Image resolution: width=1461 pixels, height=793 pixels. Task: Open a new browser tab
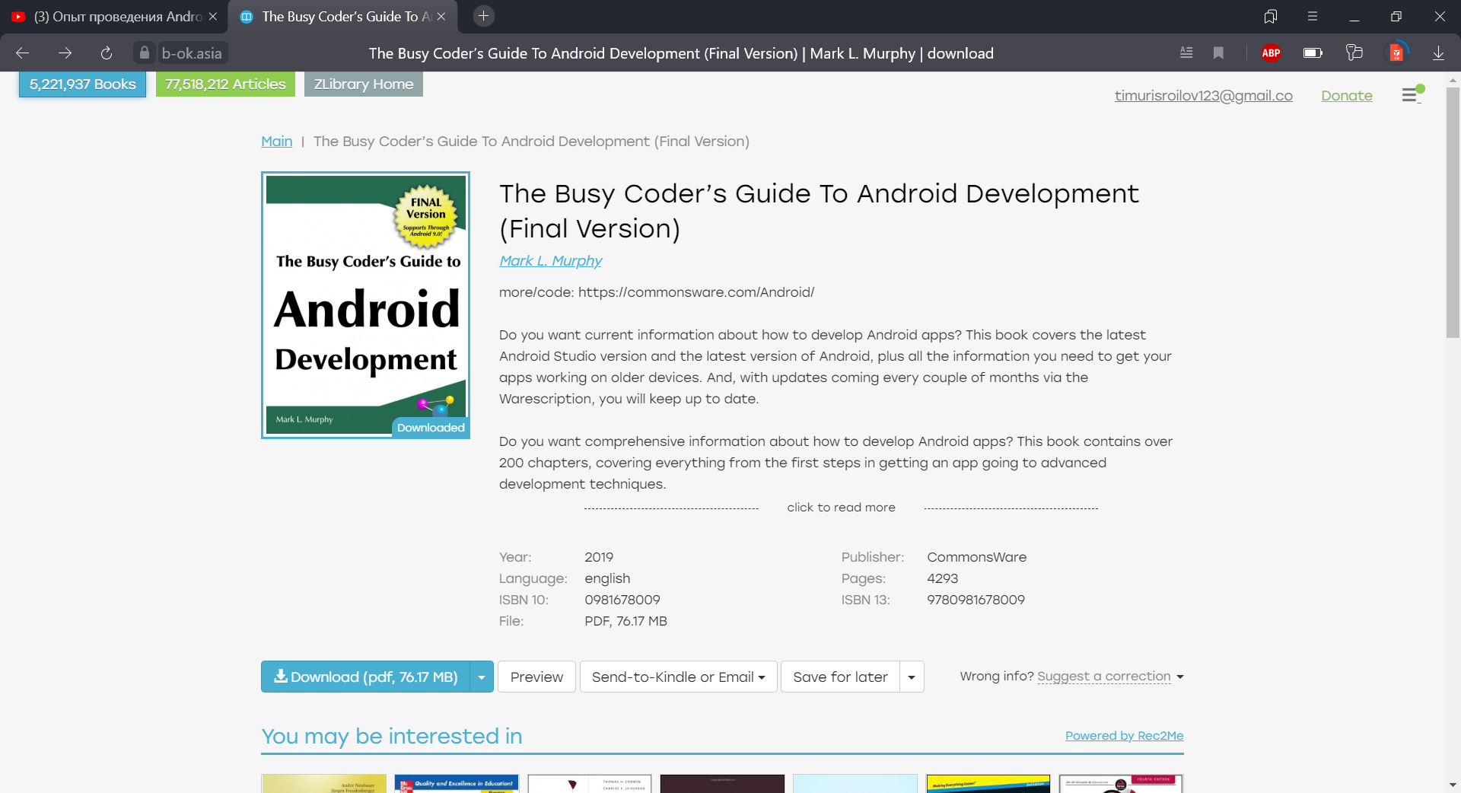(484, 16)
